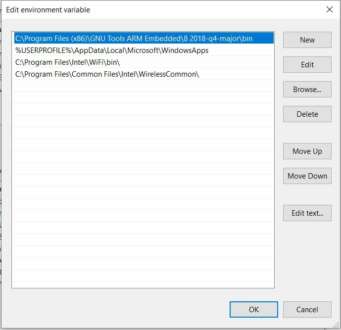Close the Edit environment variable dialog

[329, 9]
